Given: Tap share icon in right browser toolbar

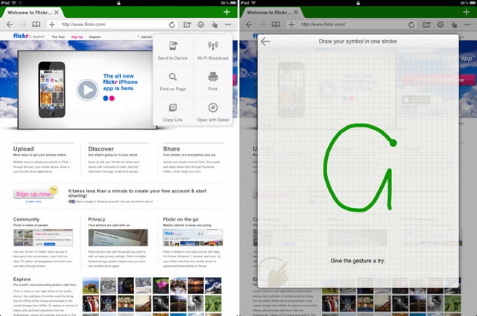Looking at the screenshot, I should point(426,25).
